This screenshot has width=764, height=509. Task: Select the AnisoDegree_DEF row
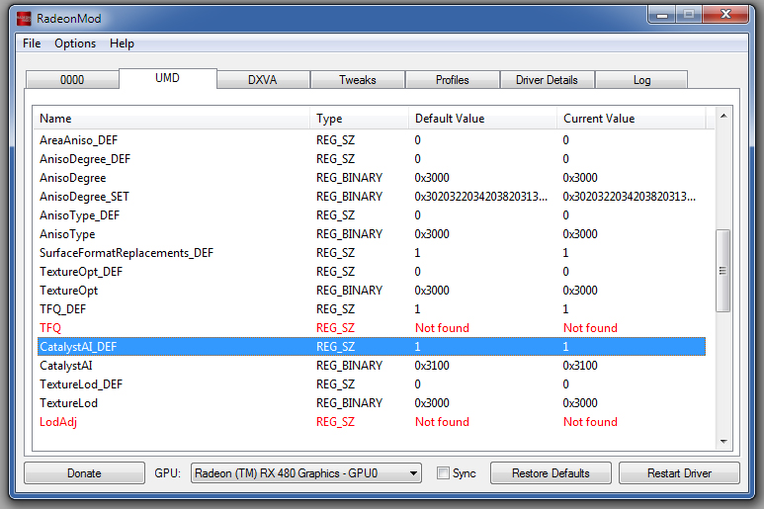click(x=372, y=159)
